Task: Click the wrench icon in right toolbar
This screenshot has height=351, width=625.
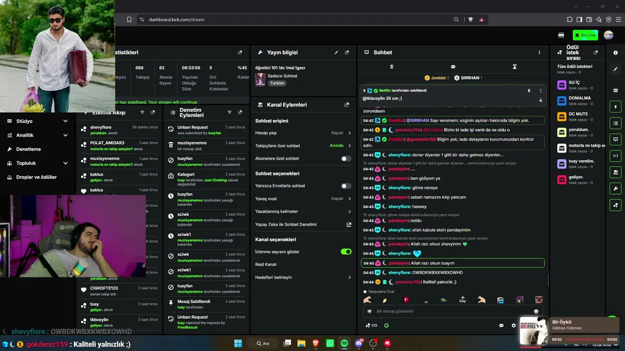Action: click(x=615, y=189)
